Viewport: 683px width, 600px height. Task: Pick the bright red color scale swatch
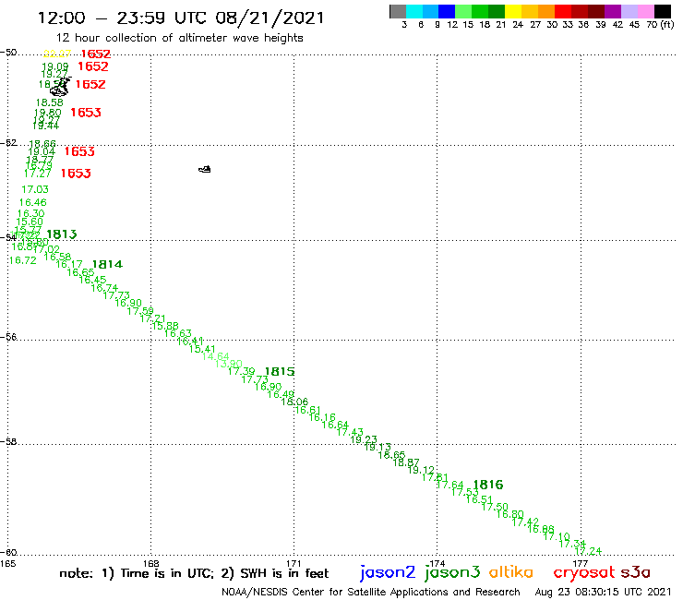(x=563, y=12)
